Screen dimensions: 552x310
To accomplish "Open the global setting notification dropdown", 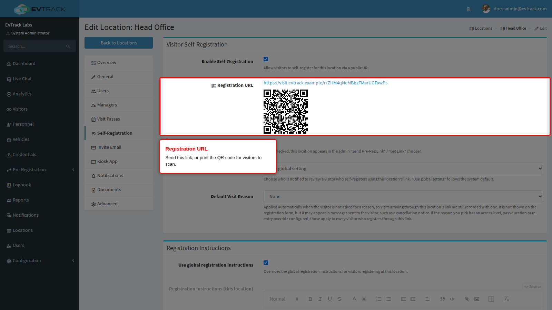I will pos(403,168).
